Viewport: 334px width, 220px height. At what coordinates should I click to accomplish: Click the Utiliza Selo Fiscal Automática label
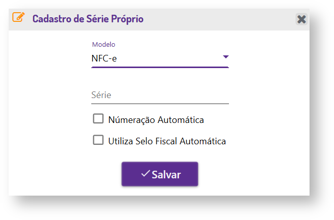coord(167,141)
